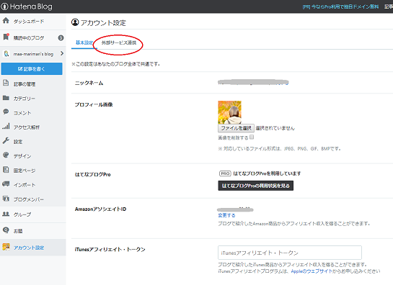The height and width of the screenshot is (285, 393).
Task: Click the ブログメンバー member icon
Action: coord(6,199)
